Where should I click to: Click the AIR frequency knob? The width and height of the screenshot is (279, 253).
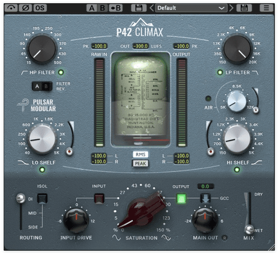(x=237, y=101)
